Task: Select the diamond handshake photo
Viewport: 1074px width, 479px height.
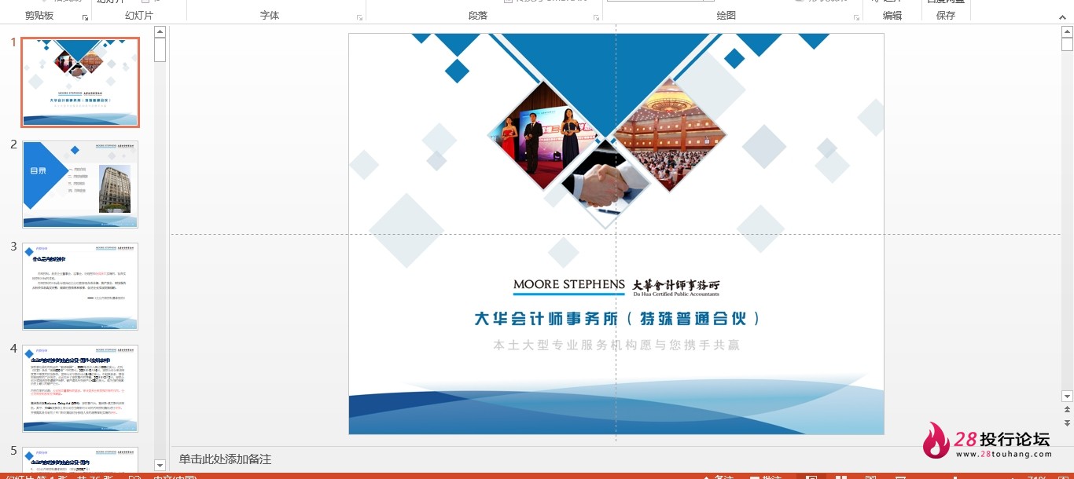Action: coord(605,185)
